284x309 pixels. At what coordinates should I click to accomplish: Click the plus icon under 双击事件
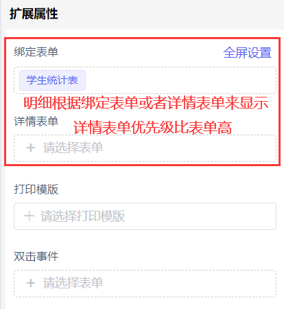pyautogui.click(x=31, y=283)
